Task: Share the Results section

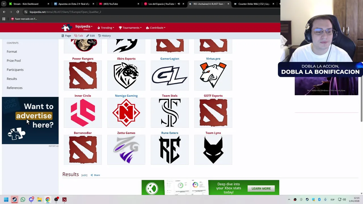Action: coord(95,175)
